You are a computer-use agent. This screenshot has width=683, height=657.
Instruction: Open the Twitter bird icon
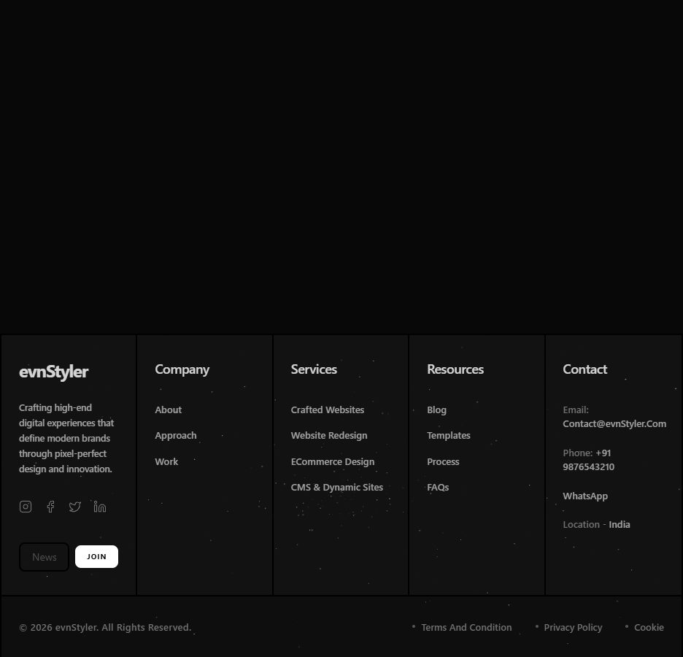pos(75,507)
